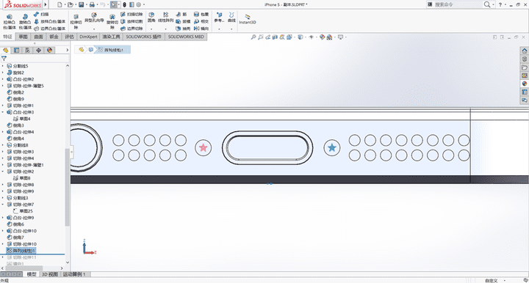
Task: Click the Fillet (圆角) tool
Action: (x=151, y=18)
